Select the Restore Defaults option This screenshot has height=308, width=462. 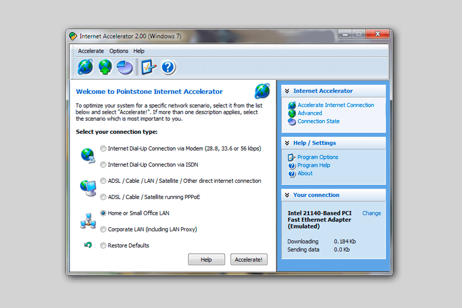click(x=103, y=245)
